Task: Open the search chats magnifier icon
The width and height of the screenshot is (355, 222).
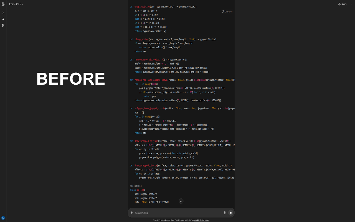Action: pos(3,19)
